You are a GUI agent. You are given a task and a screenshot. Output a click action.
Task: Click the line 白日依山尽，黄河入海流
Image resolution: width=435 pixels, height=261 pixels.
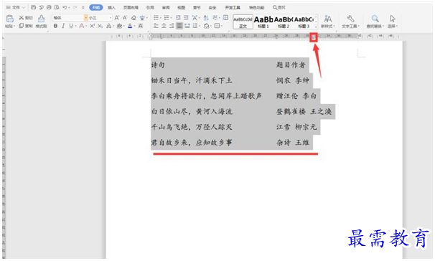[x=192, y=112]
